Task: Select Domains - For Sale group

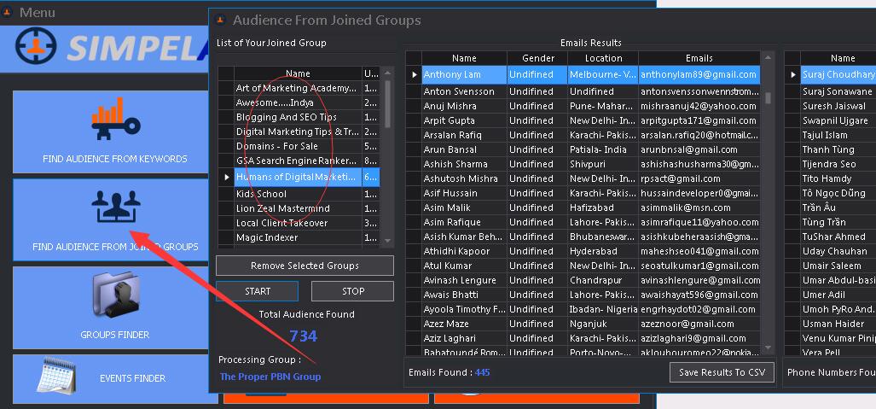Action: coord(298,146)
